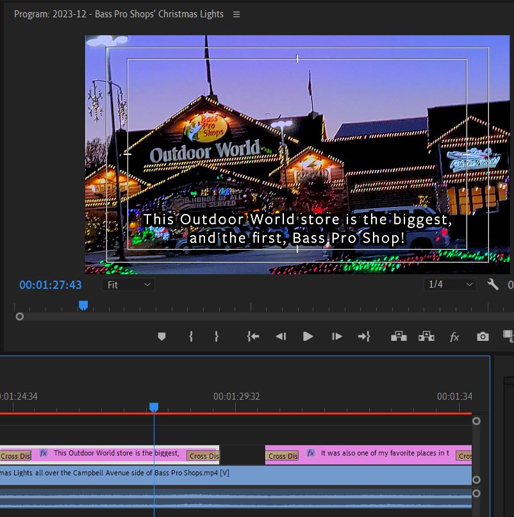The height and width of the screenshot is (517, 514).
Task: Open program monitor settings wrench
Action: point(493,284)
